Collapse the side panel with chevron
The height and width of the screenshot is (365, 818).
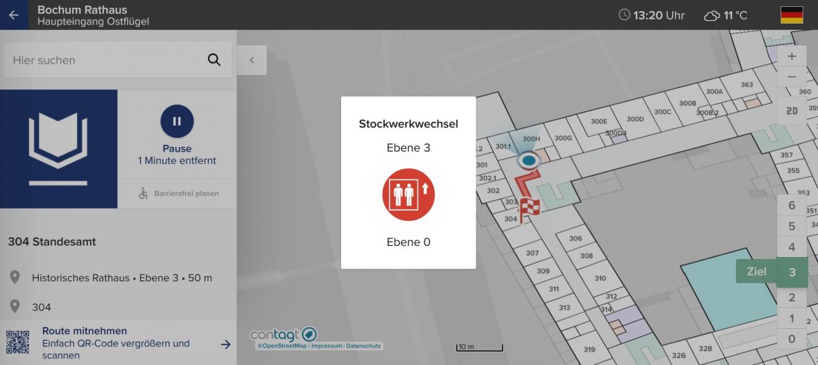click(x=252, y=60)
